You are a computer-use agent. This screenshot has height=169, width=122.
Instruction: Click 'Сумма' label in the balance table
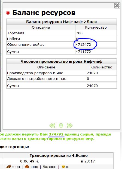(x=13, y=52)
